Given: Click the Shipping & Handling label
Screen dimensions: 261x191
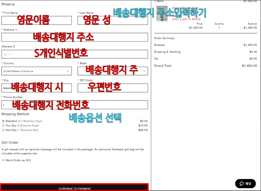Looking at the screenshot, I should pos(167,52).
